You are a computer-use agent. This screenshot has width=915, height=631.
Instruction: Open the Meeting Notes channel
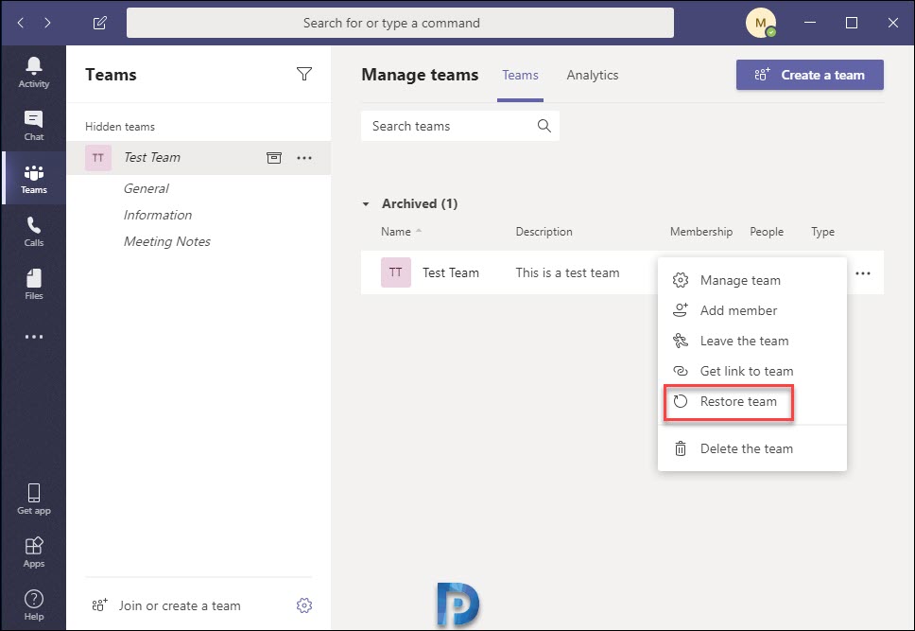click(167, 241)
